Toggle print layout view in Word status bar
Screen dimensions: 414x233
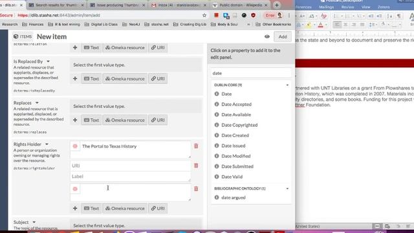(x=377, y=226)
